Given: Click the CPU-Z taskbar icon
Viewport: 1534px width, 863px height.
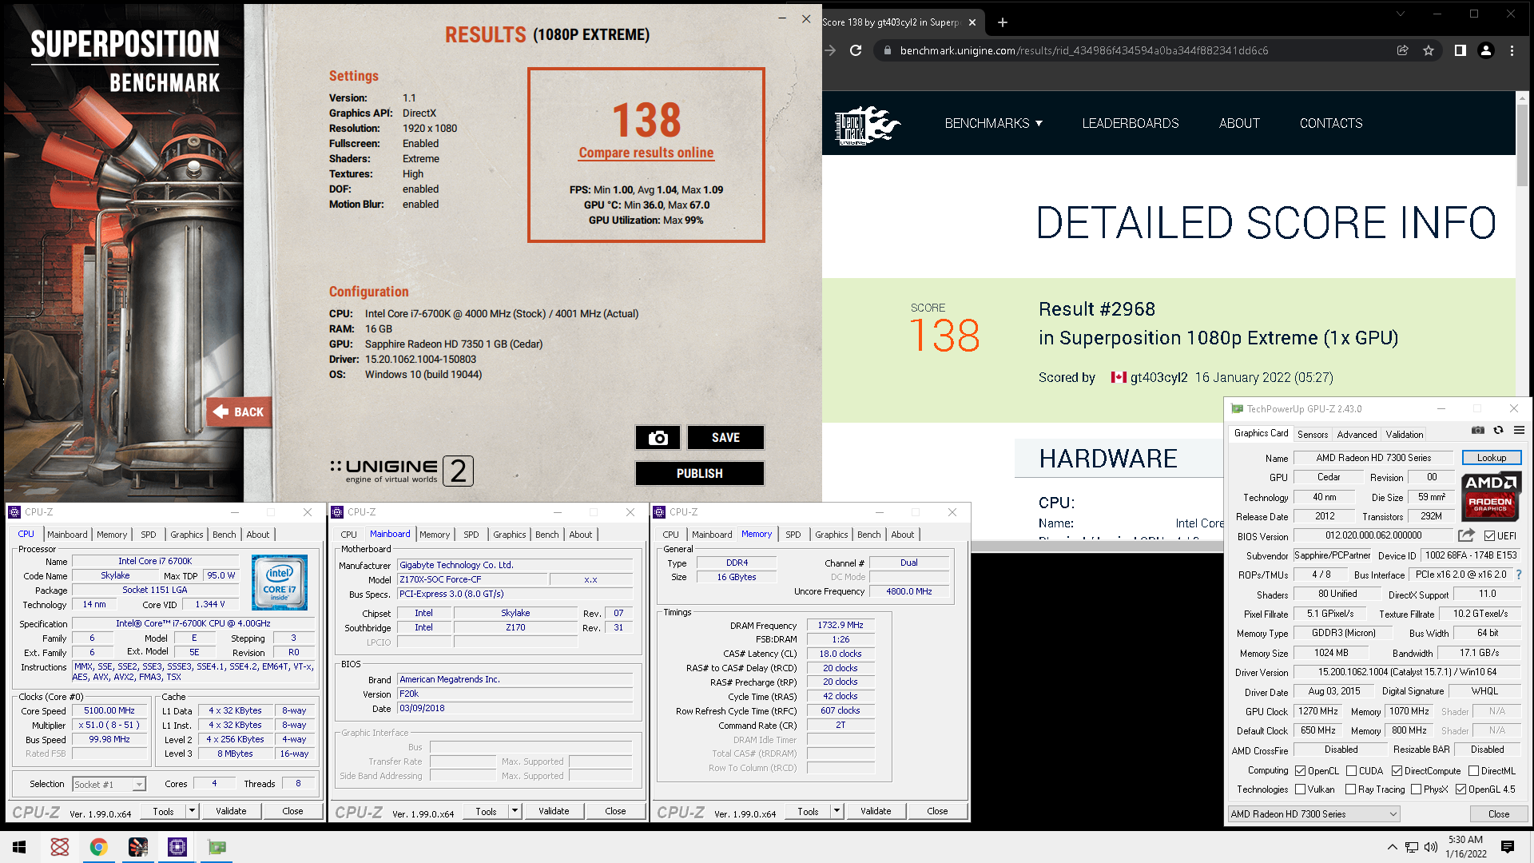Looking at the screenshot, I should click(x=177, y=847).
